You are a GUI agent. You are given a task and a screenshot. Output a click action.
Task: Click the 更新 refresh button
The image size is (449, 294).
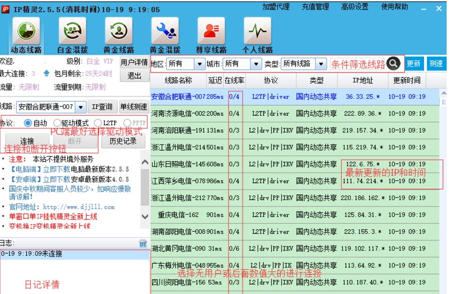(x=414, y=63)
